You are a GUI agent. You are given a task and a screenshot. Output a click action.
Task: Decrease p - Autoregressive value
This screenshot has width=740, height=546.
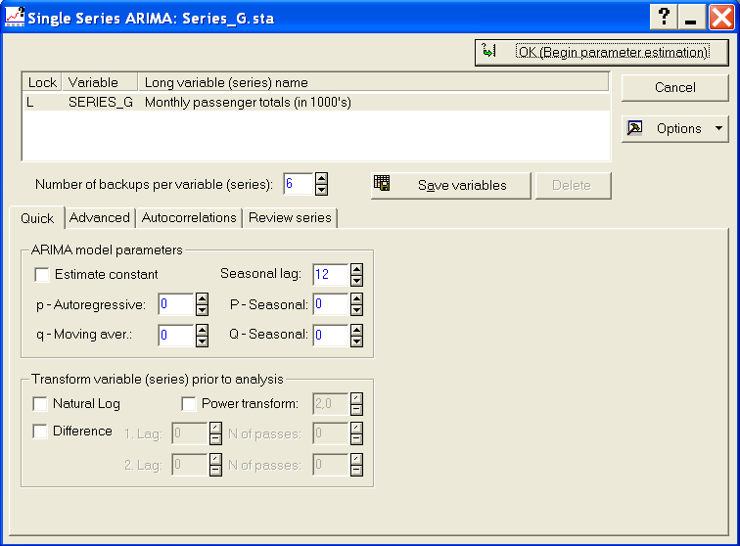pos(202,310)
